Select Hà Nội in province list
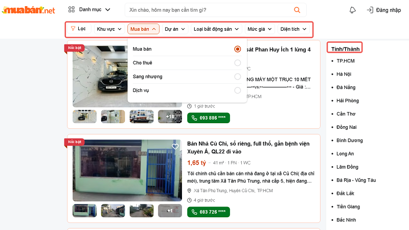409x230 pixels. click(x=344, y=74)
